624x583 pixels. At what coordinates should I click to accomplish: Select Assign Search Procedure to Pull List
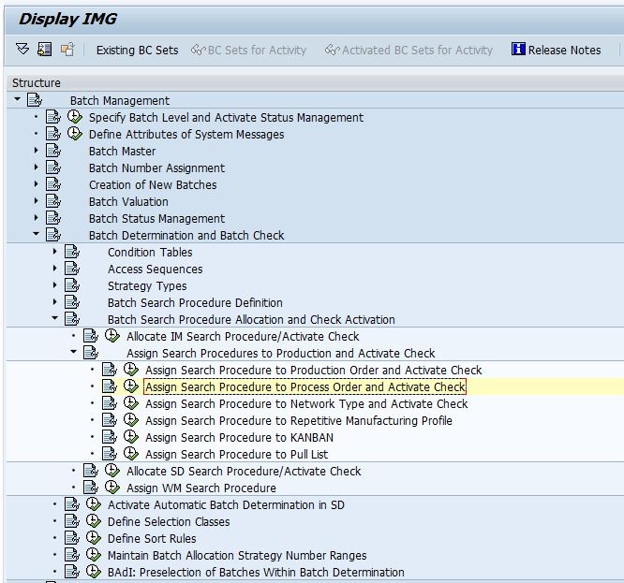click(237, 454)
